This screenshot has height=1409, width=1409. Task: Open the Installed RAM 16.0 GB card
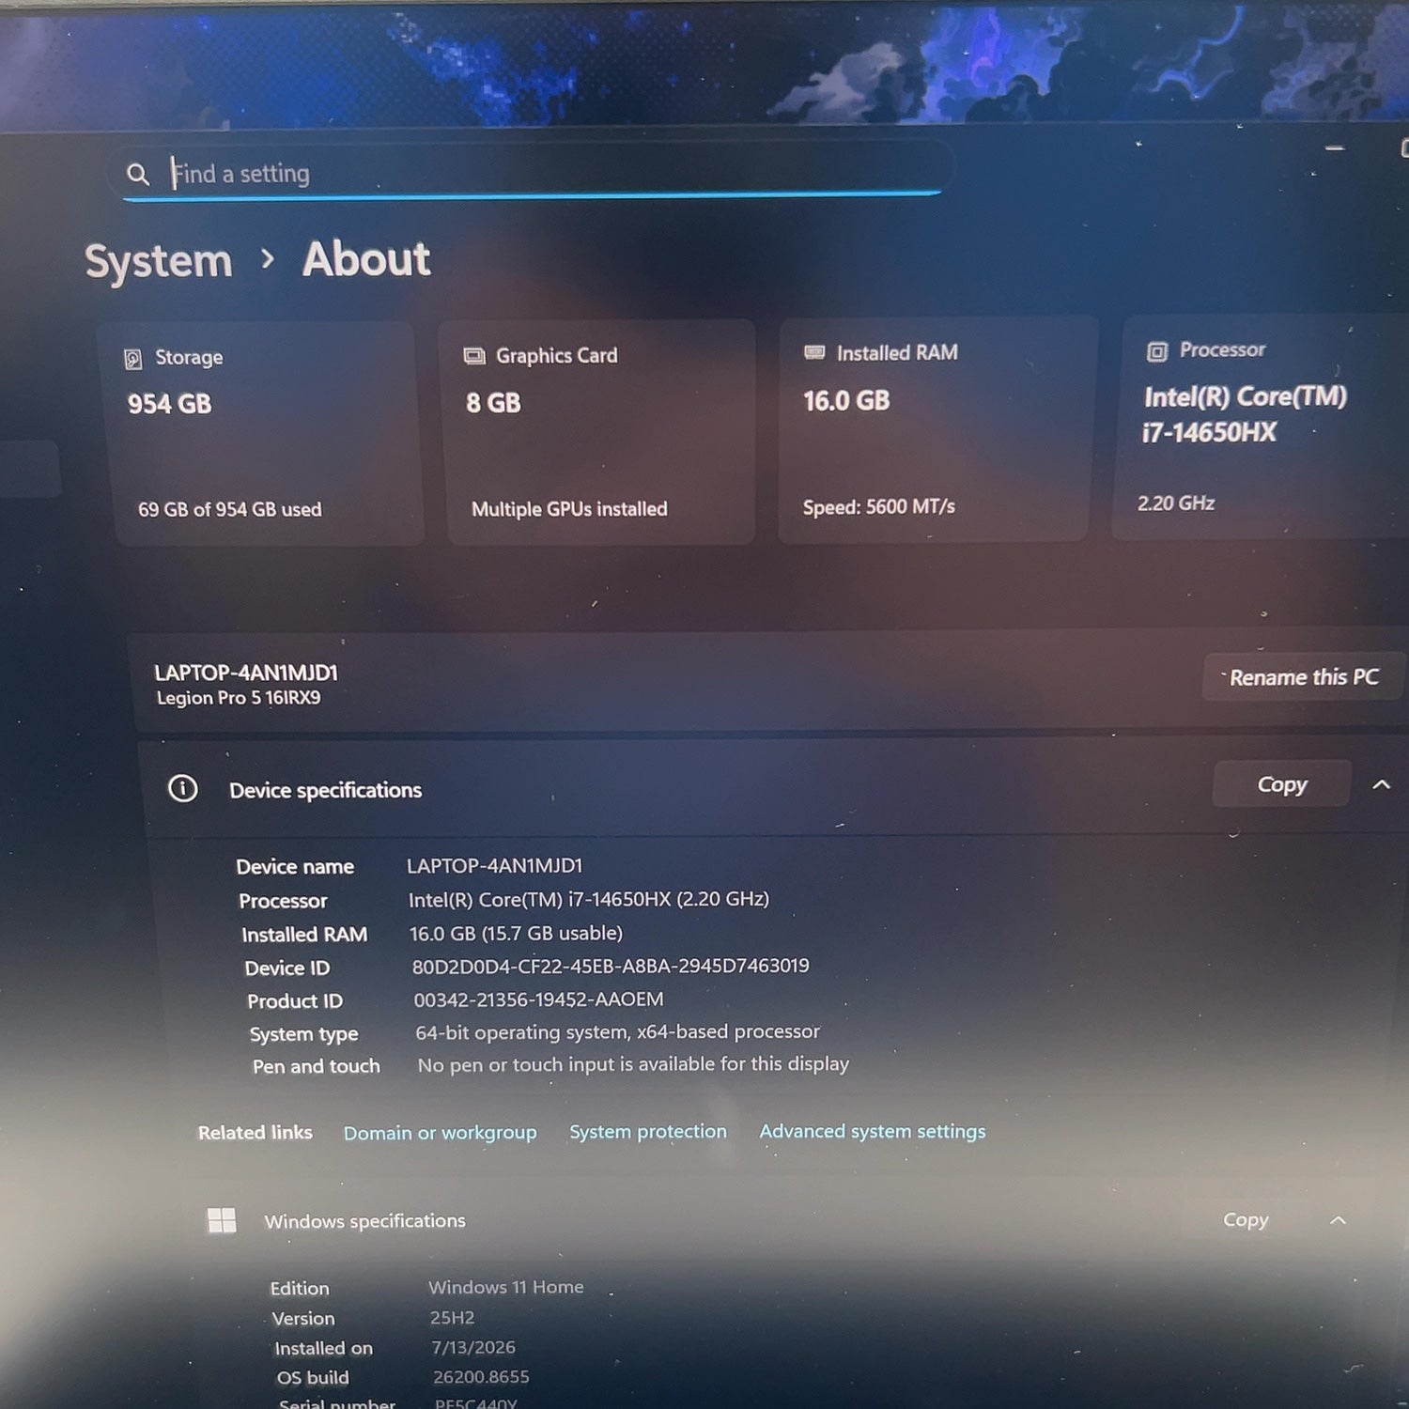click(x=936, y=429)
